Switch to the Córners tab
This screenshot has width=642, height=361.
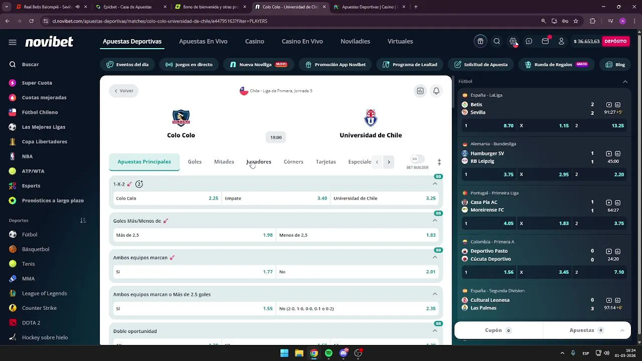click(293, 162)
